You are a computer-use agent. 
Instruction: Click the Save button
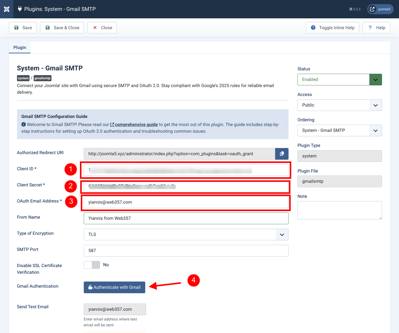pyautogui.click(x=23, y=28)
